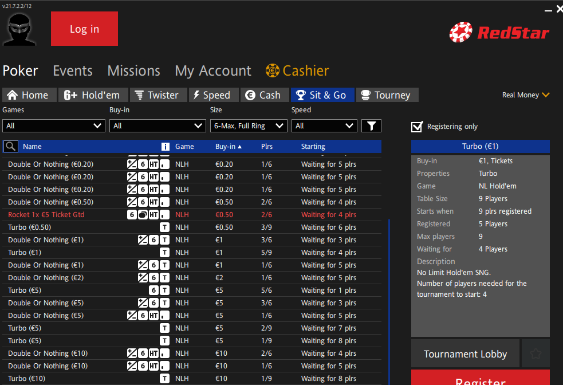563x385 pixels.
Task: Click the HT icon in Double Or Nothing (€5) row
Action: coord(153,316)
